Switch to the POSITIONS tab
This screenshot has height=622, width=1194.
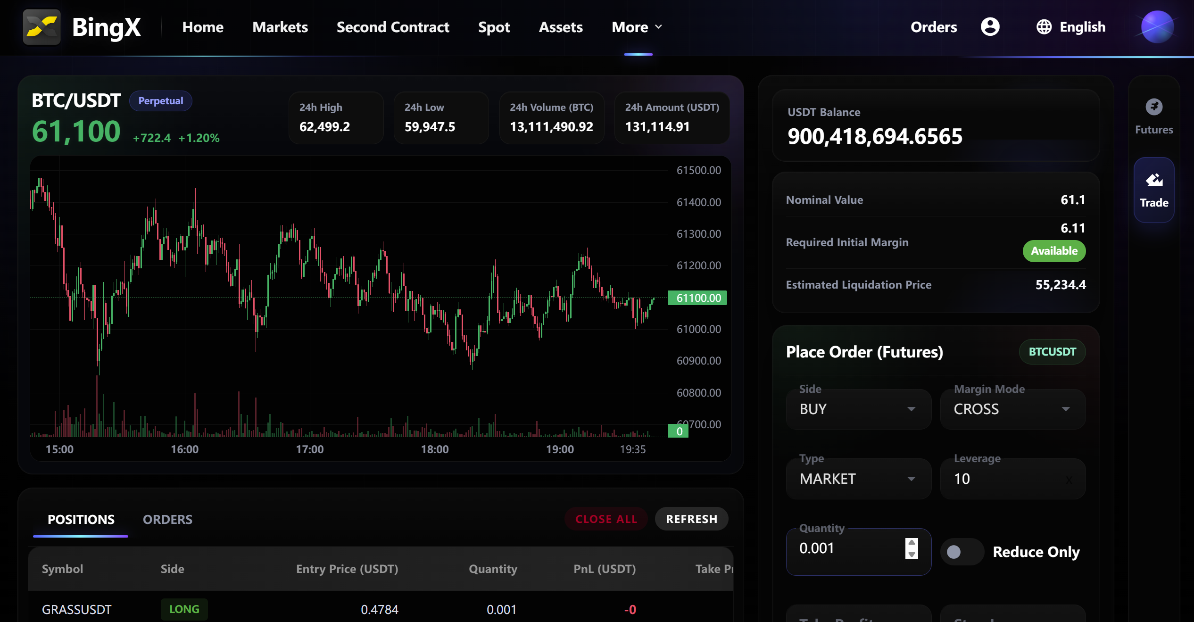click(x=81, y=519)
